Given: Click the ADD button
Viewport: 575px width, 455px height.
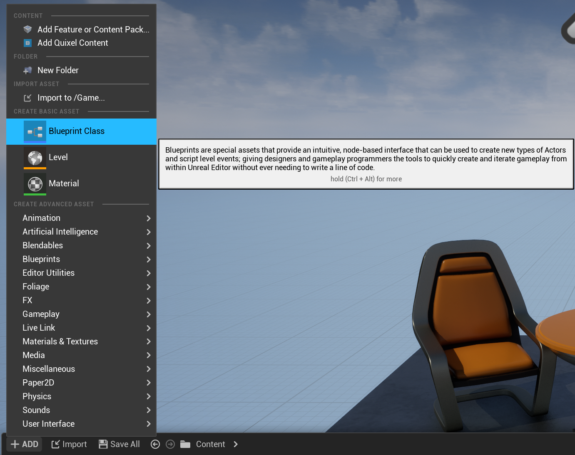Looking at the screenshot, I should coord(25,444).
